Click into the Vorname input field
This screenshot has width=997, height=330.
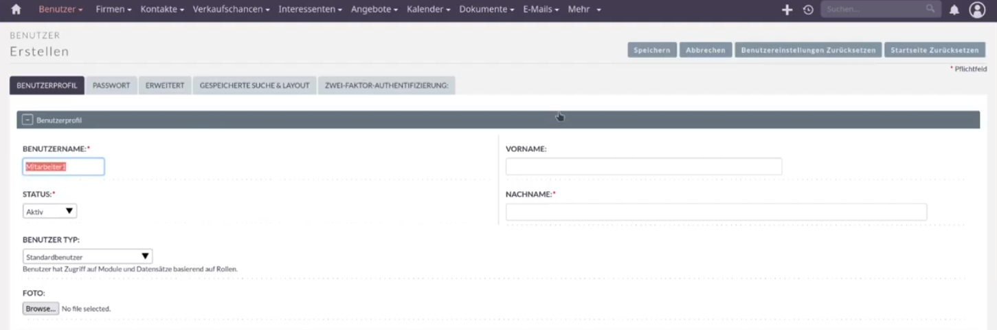click(643, 166)
